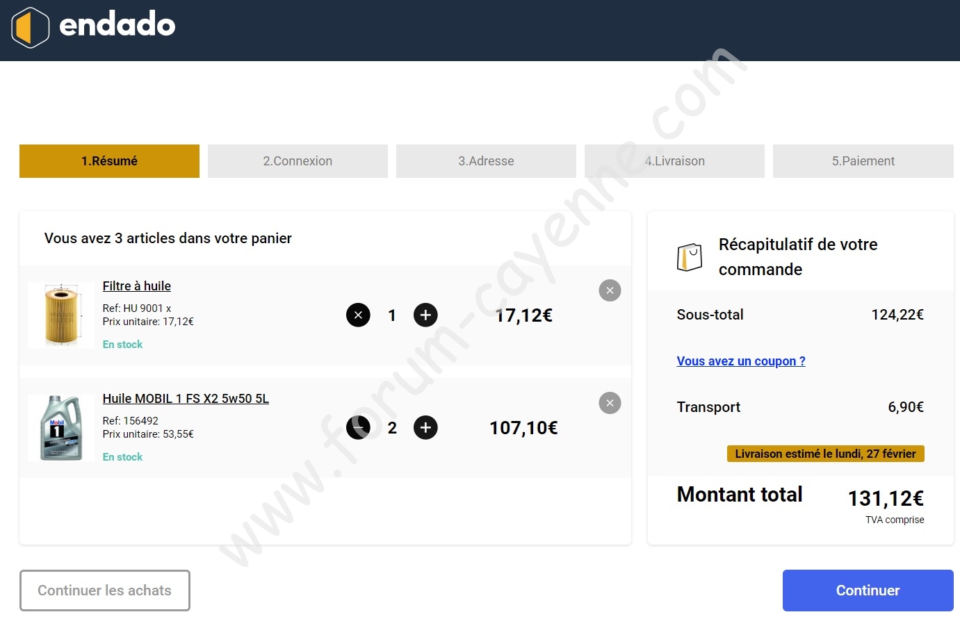
Task: Open the Filtre à huile product link
Action: [x=137, y=286]
